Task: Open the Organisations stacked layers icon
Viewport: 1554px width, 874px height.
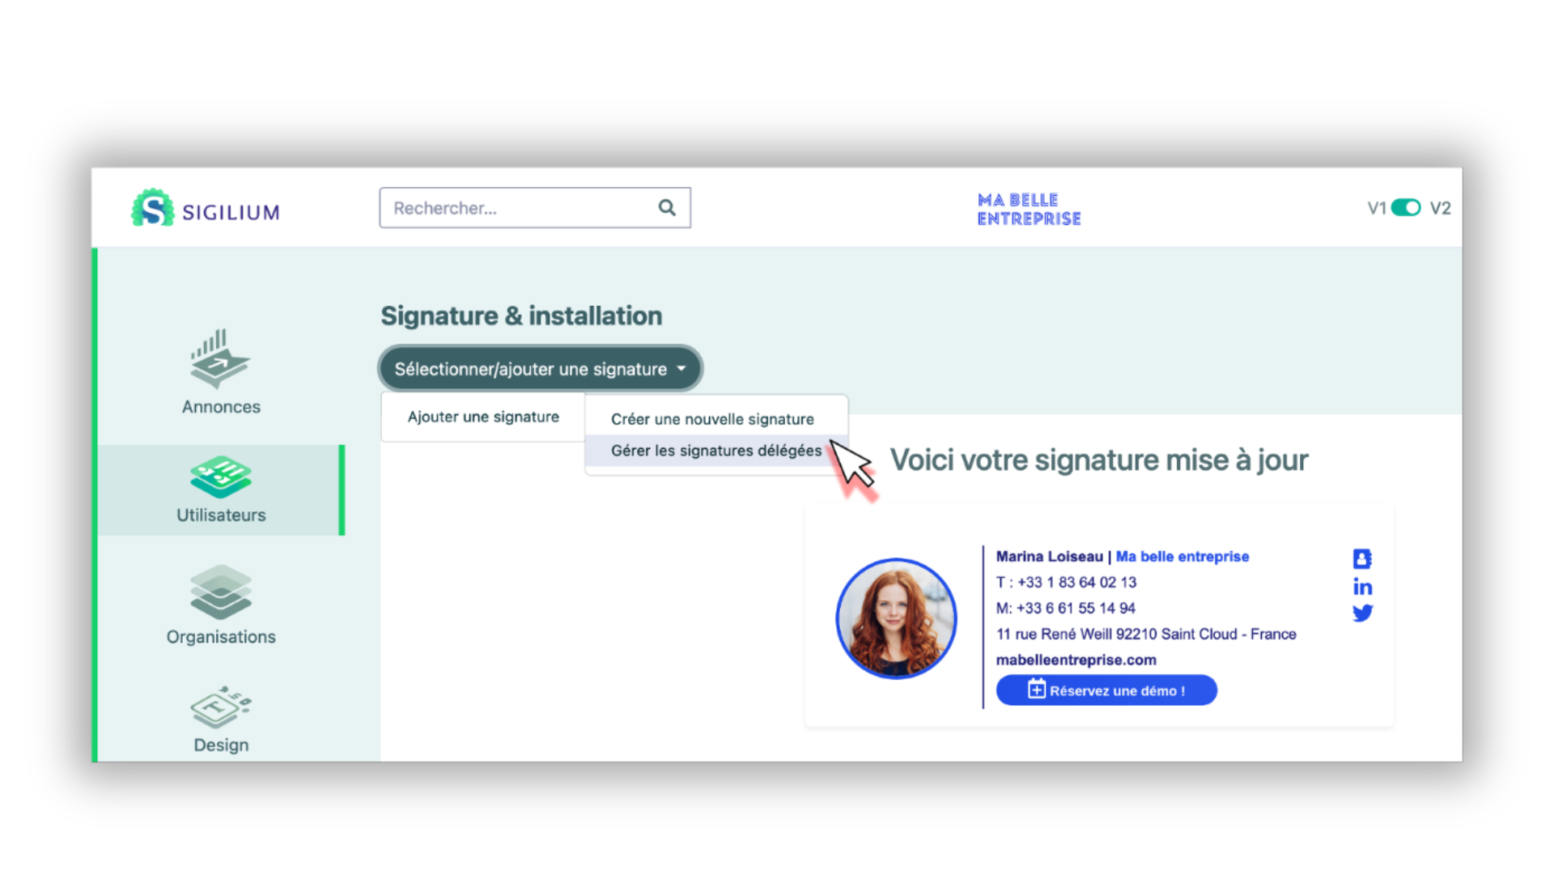Action: pyautogui.click(x=220, y=592)
